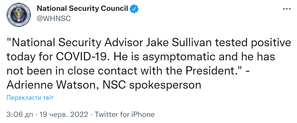Open the tweet's three-dot more options menu
Image resolution: width=297 pixels, height=123 pixels.
287,9
